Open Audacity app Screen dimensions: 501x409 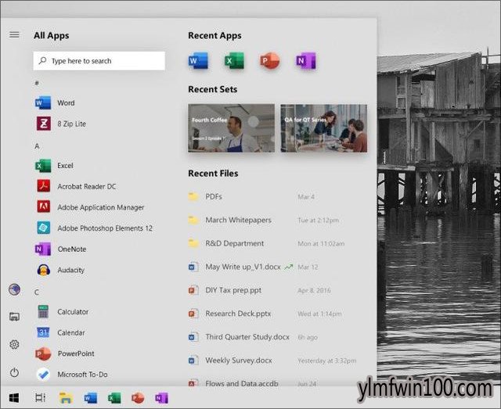click(60, 270)
